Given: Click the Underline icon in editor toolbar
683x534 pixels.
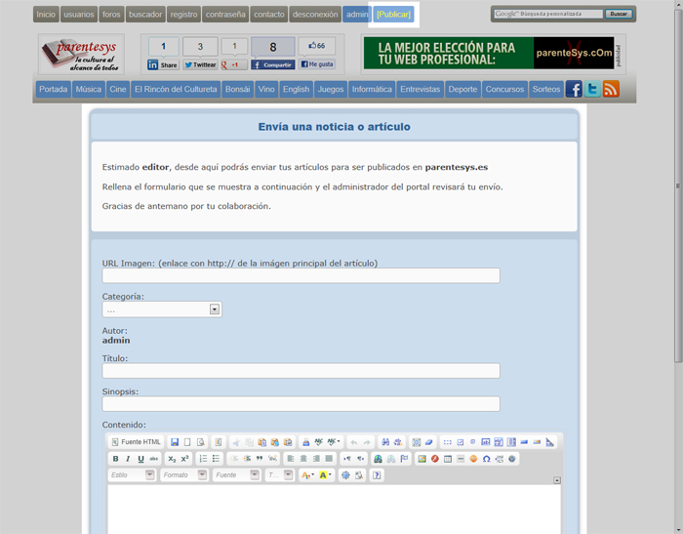Looking at the screenshot, I should pos(141,459).
